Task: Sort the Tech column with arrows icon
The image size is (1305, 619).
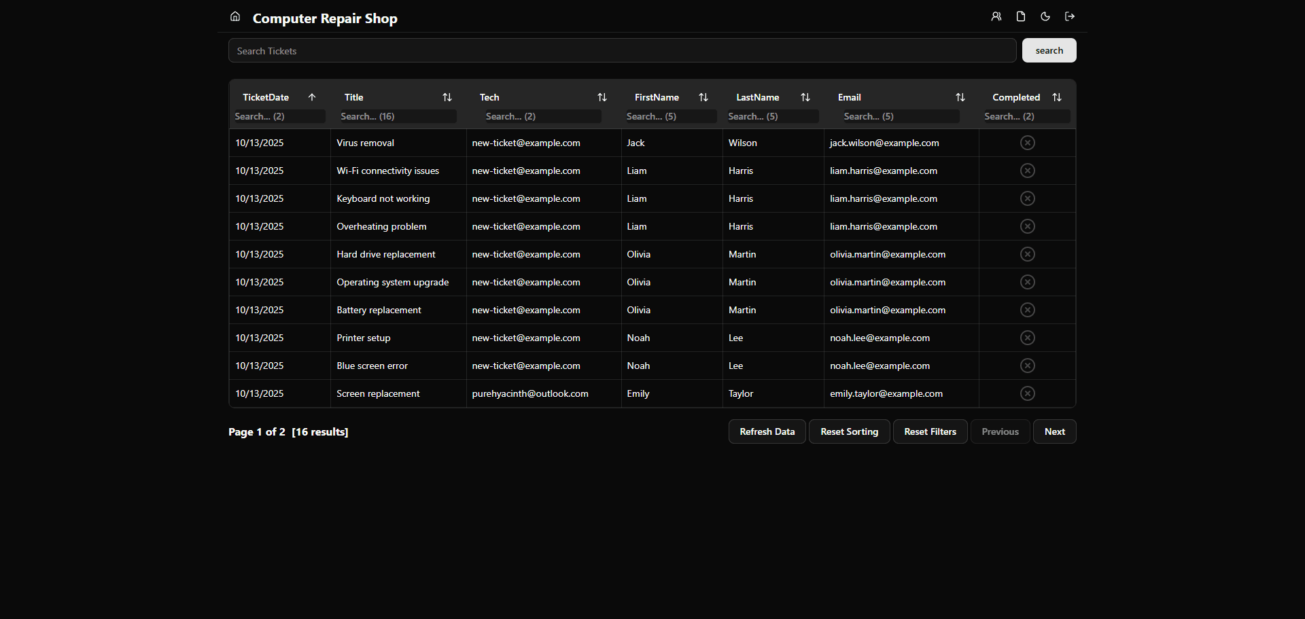Action: click(x=602, y=97)
